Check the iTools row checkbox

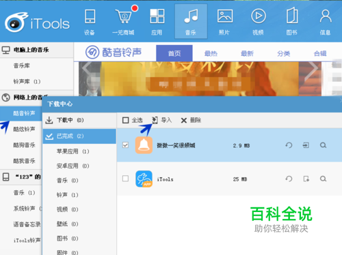(x=125, y=179)
